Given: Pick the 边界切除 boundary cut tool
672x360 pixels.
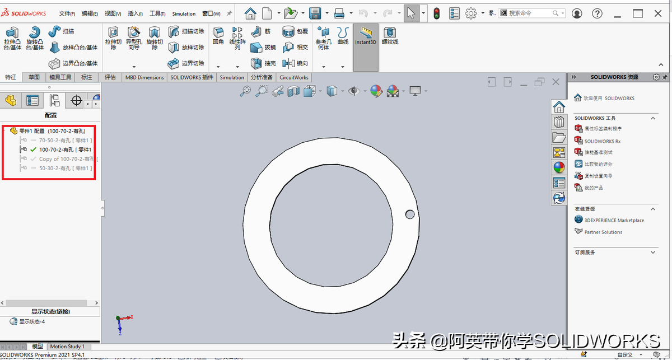Looking at the screenshot, I should [186, 63].
